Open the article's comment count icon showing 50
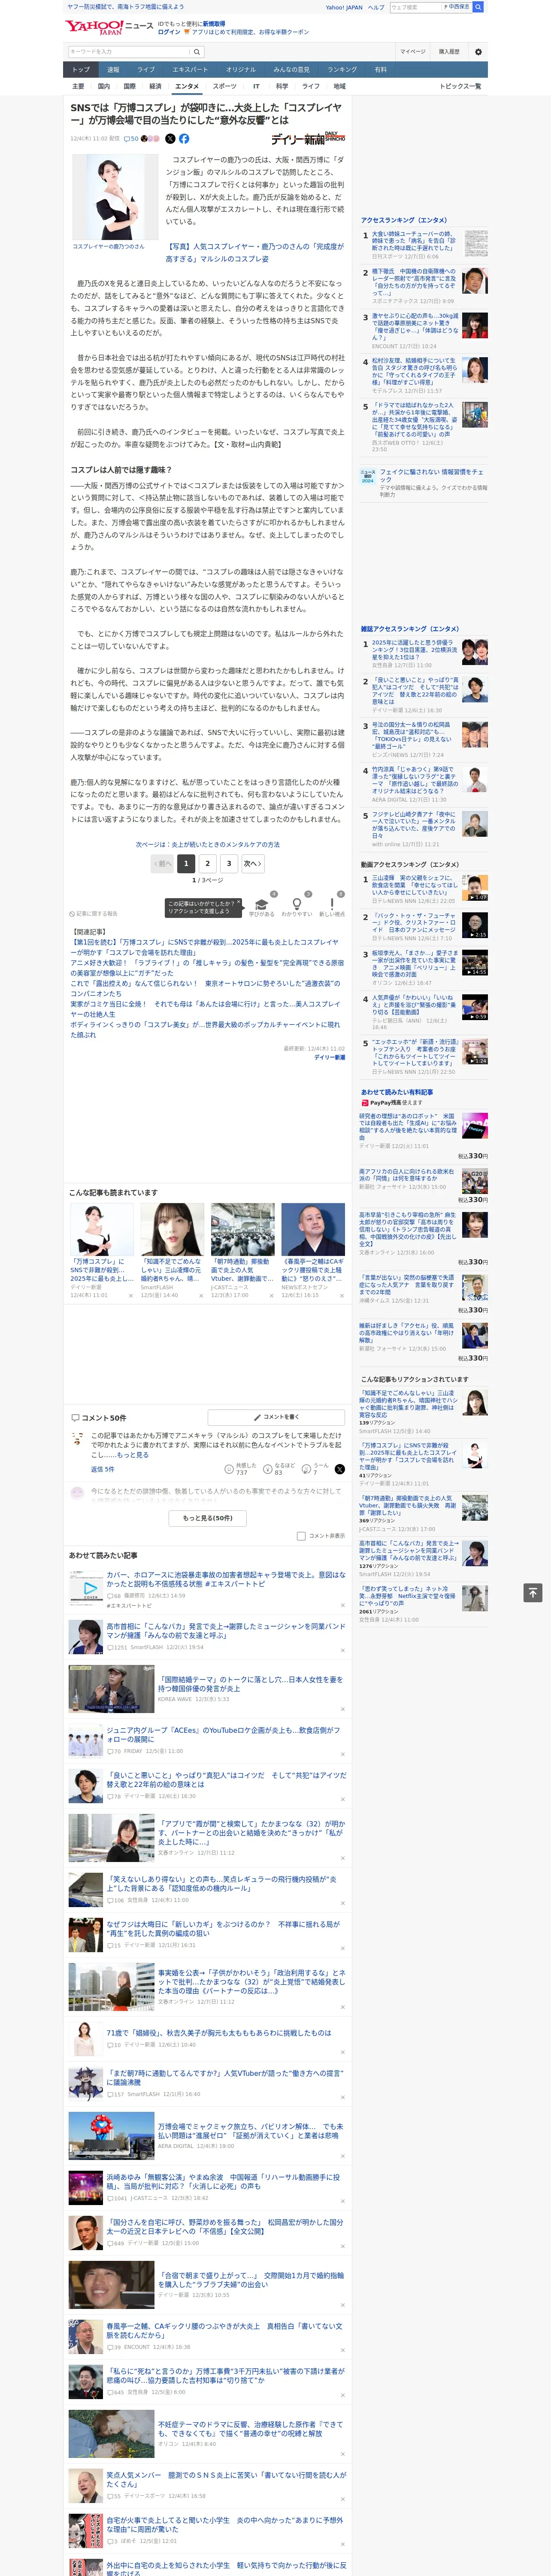 point(131,139)
